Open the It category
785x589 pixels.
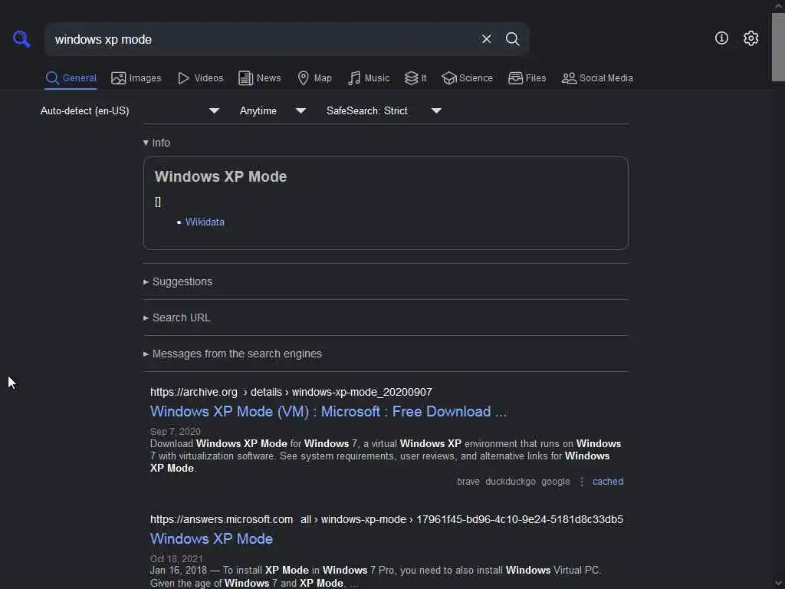(415, 78)
